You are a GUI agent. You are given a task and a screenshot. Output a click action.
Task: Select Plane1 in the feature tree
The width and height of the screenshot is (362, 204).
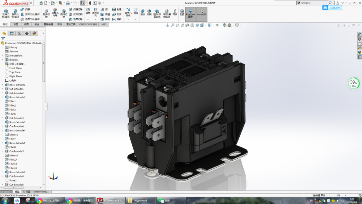[x=13, y=180]
